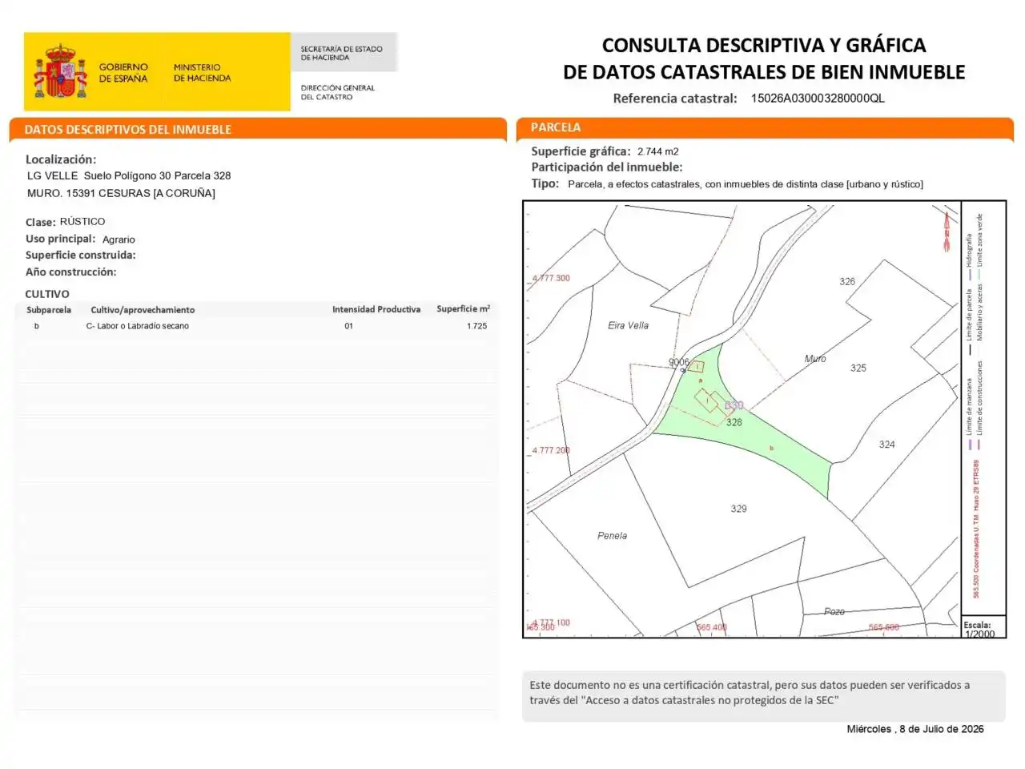The height and width of the screenshot is (769, 1025).
Task: Click the small building outline near label 9006
Action: pyautogui.click(x=696, y=367)
